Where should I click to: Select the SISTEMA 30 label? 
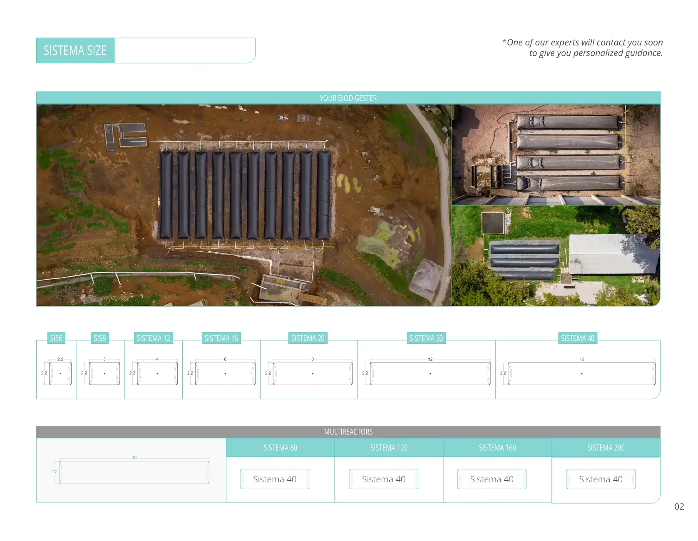426,338
